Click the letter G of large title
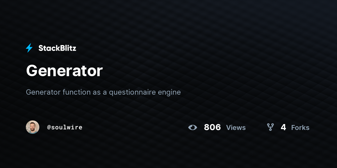 pos(32,71)
